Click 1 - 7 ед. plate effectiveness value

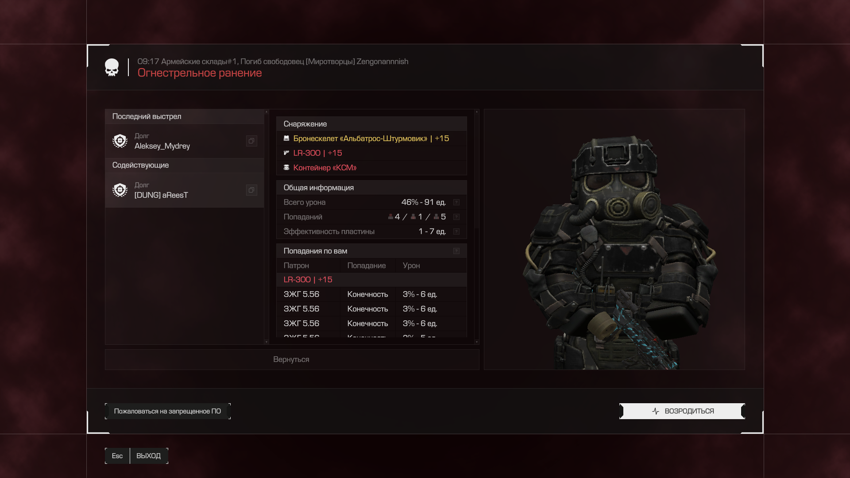432,231
